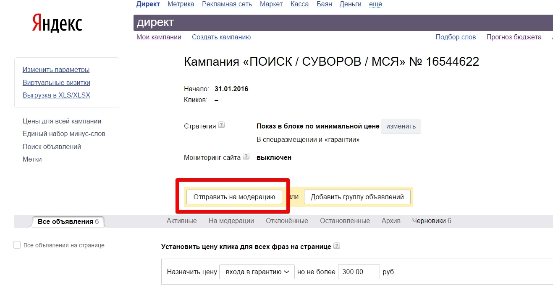Screen dimensions: 553x285
Task: Open Подбор слов link
Action: [x=456, y=37]
